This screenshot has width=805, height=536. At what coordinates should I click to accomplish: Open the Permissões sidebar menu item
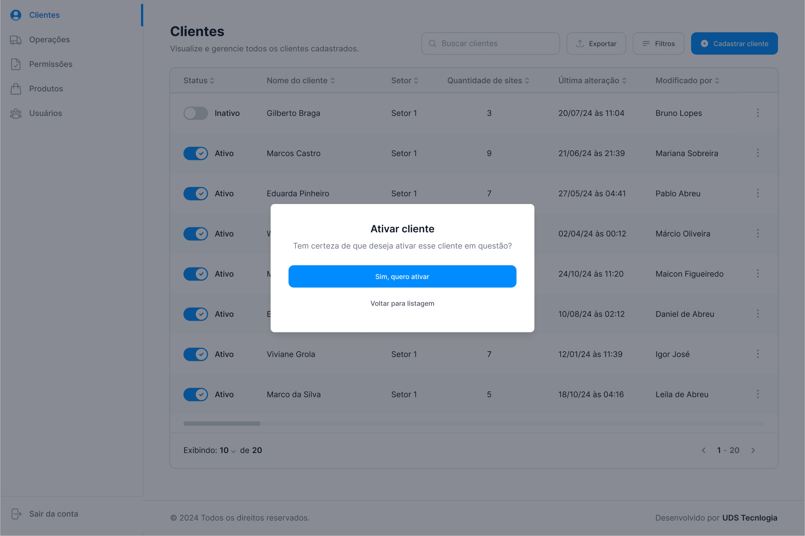[x=71, y=64]
